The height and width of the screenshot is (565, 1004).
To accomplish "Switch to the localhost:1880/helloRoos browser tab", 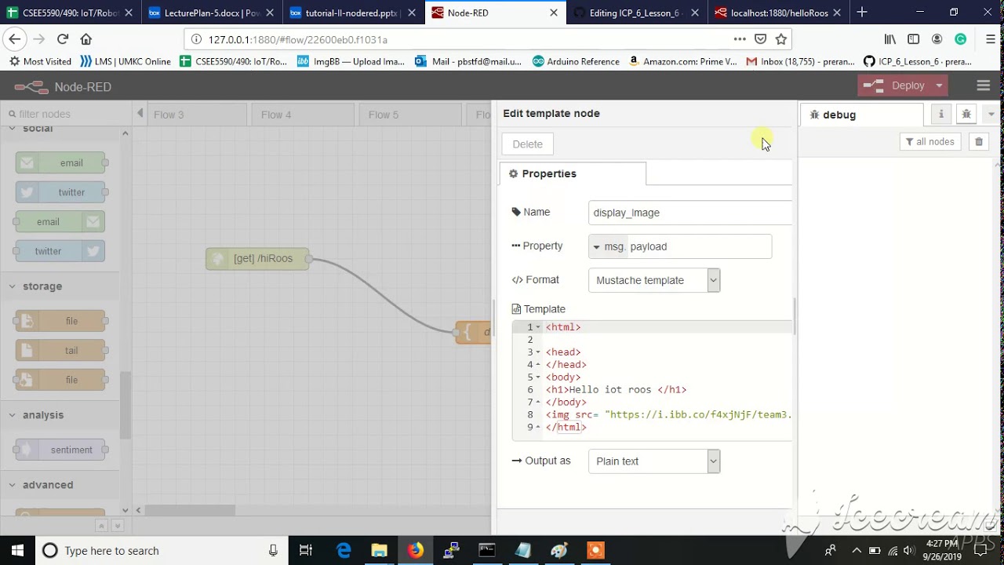I will click(x=779, y=13).
